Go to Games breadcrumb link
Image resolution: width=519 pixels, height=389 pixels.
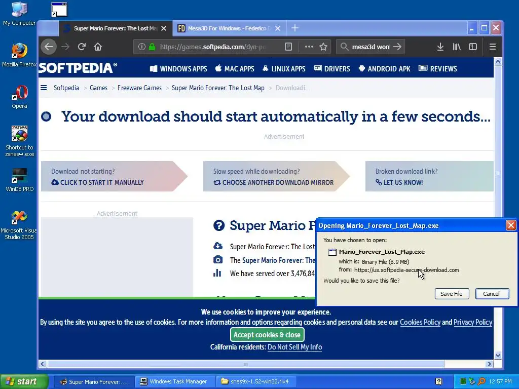[x=98, y=88]
